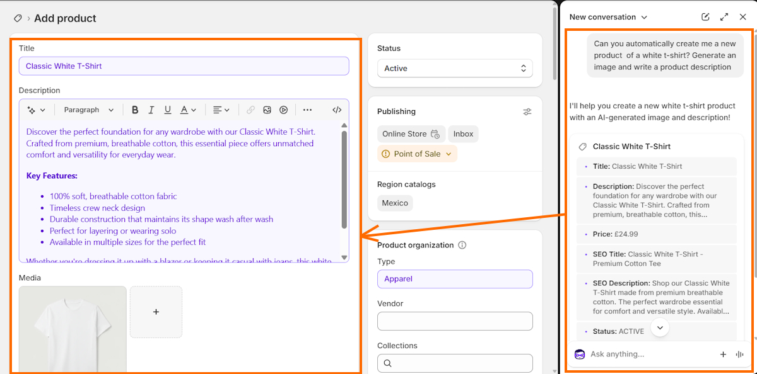This screenshot has height=374, width=757.
Task: Open the editor's more options menu
Action: point(307,110)
